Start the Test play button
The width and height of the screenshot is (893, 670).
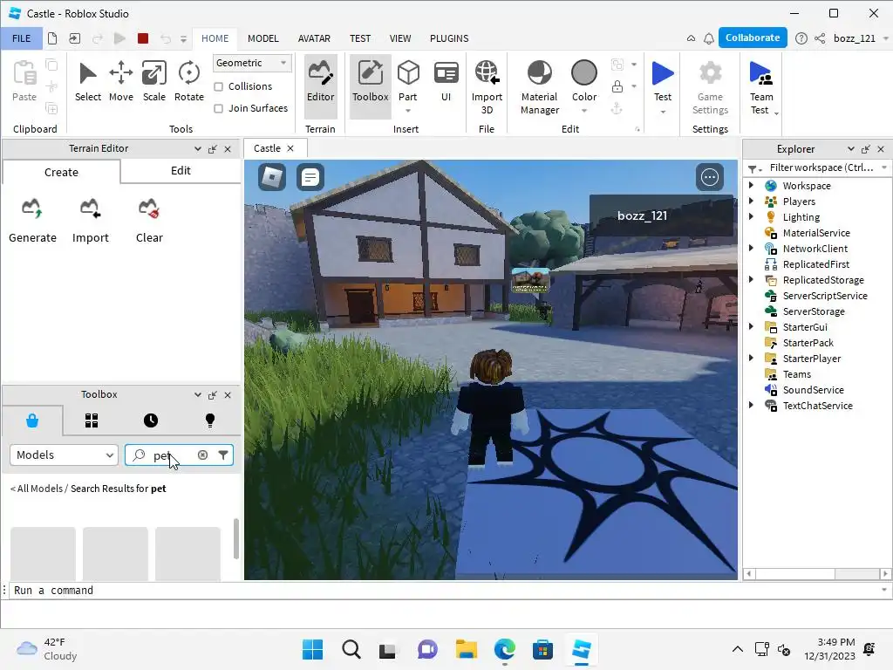pyautogui.click(x=663, y=83)
